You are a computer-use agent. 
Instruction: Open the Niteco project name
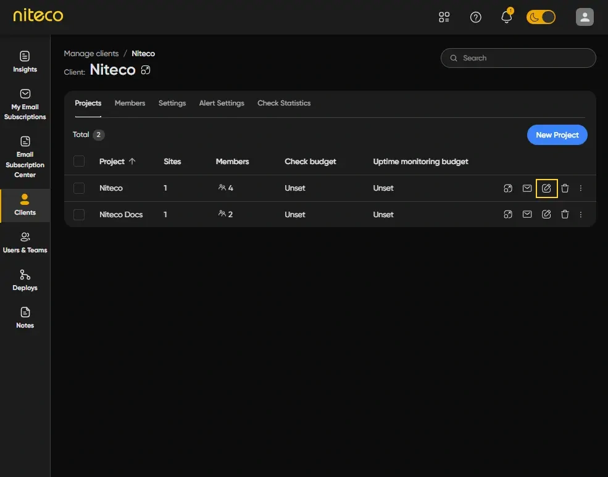(111, 188)
